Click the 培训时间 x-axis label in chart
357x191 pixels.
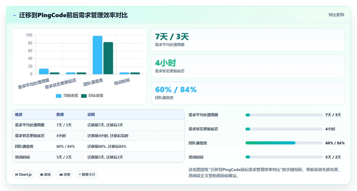pyautogui.click(x=122, y=82)
